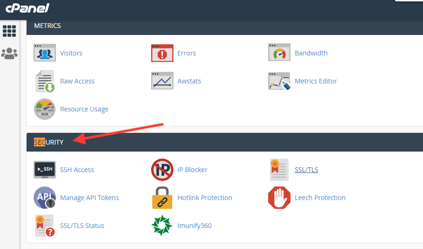Click the Resource Usage gauge icon
Screen dimensions: 423x249
point(45,109)
